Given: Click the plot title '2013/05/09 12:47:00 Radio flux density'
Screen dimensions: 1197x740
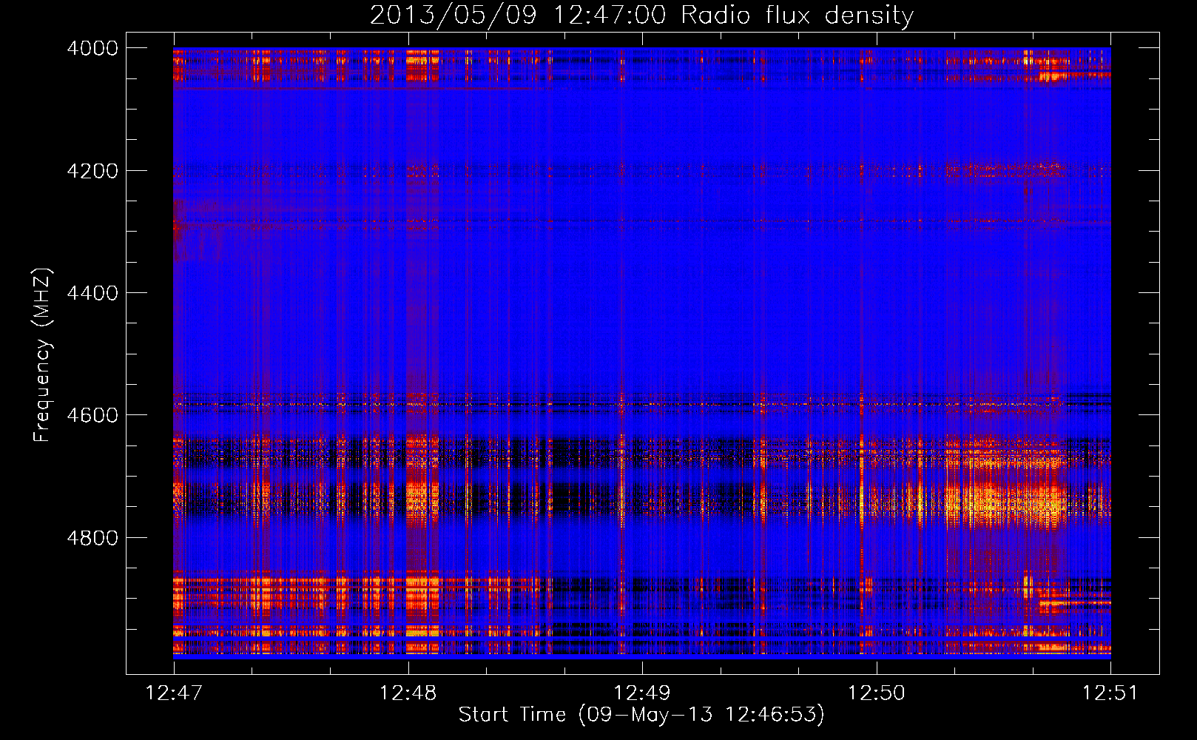Looking at the screenshot, I should point(641,16).
